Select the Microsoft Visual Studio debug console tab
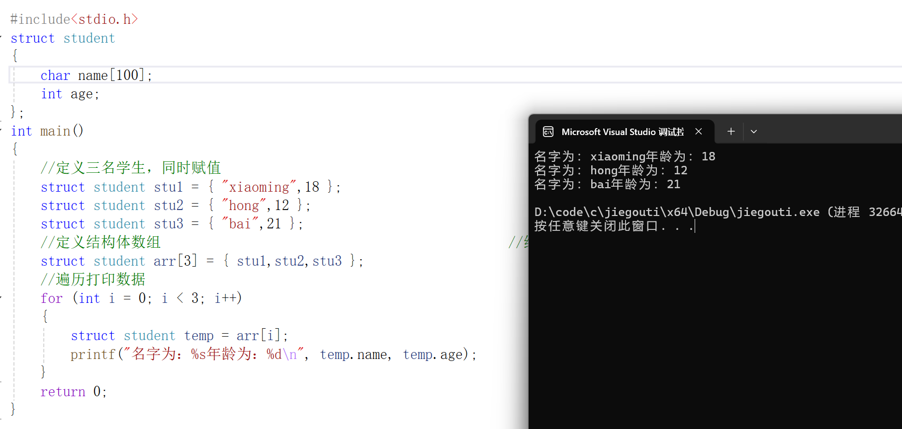The image size is (902, 429). pyautogui.click(x=625, y=132)
